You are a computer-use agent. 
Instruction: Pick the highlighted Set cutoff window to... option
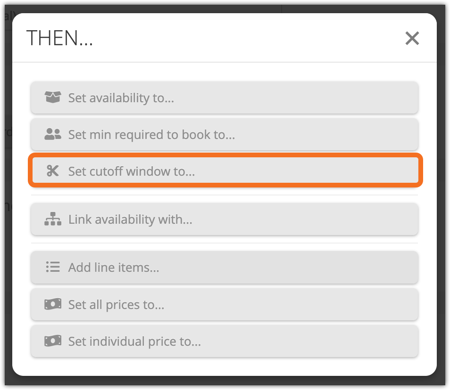click(225, 171)
